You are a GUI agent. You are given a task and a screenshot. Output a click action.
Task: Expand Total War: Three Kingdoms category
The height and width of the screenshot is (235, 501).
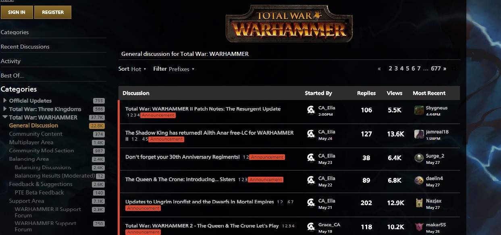click(x=5, y=109)
